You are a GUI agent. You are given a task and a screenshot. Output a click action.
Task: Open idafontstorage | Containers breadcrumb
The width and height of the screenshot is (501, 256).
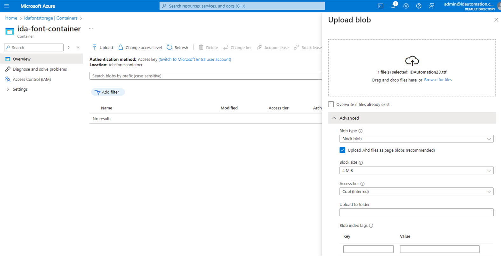pos(51,18)
